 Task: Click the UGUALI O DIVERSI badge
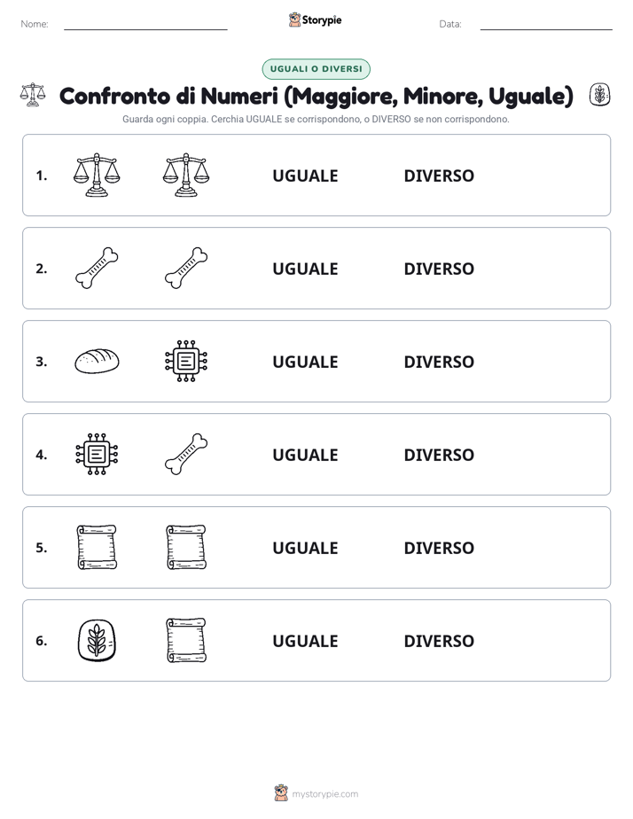click(x=316, y=69)
